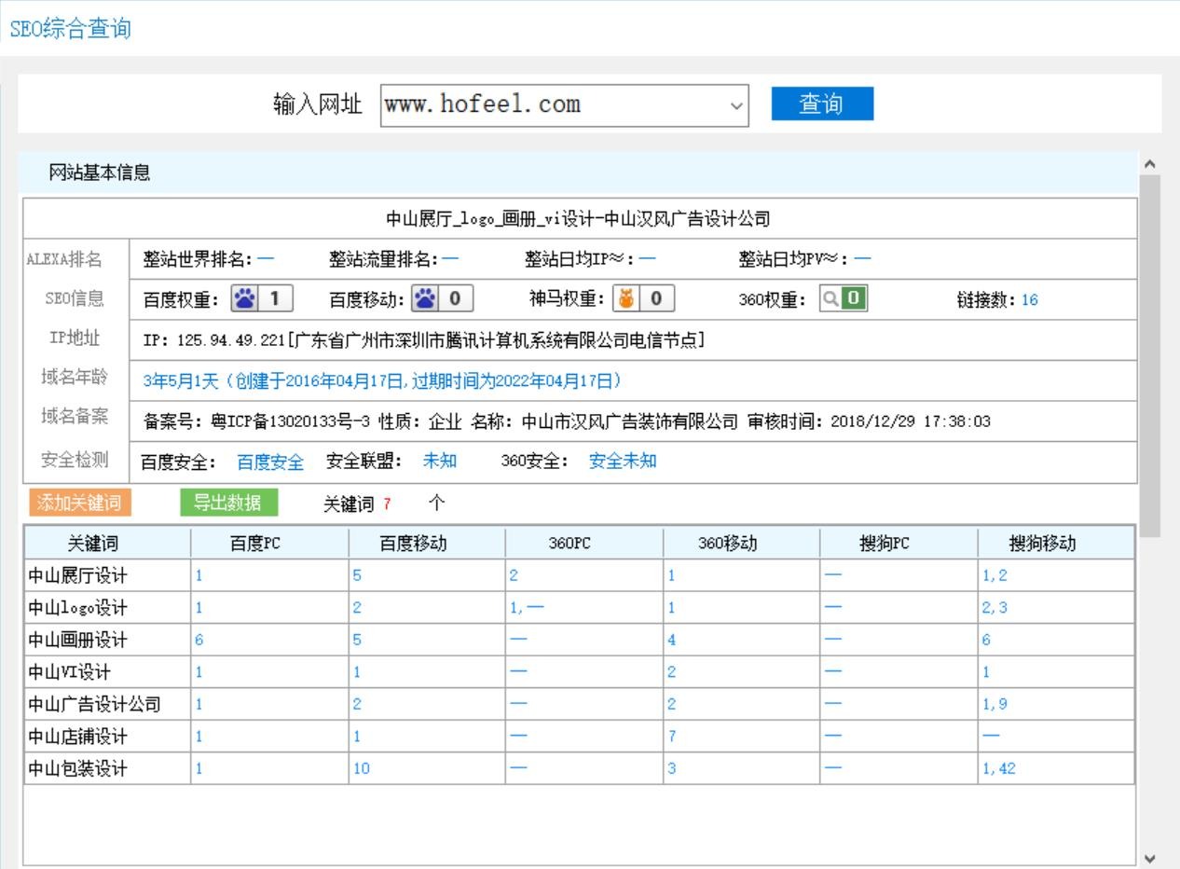
Task: Click the Baidu mobile paw icon
Action: click(x=425, y=299)
